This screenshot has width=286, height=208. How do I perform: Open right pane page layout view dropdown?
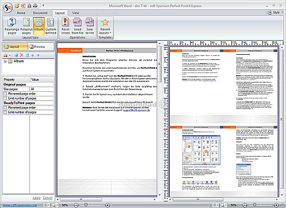(215, 205)
